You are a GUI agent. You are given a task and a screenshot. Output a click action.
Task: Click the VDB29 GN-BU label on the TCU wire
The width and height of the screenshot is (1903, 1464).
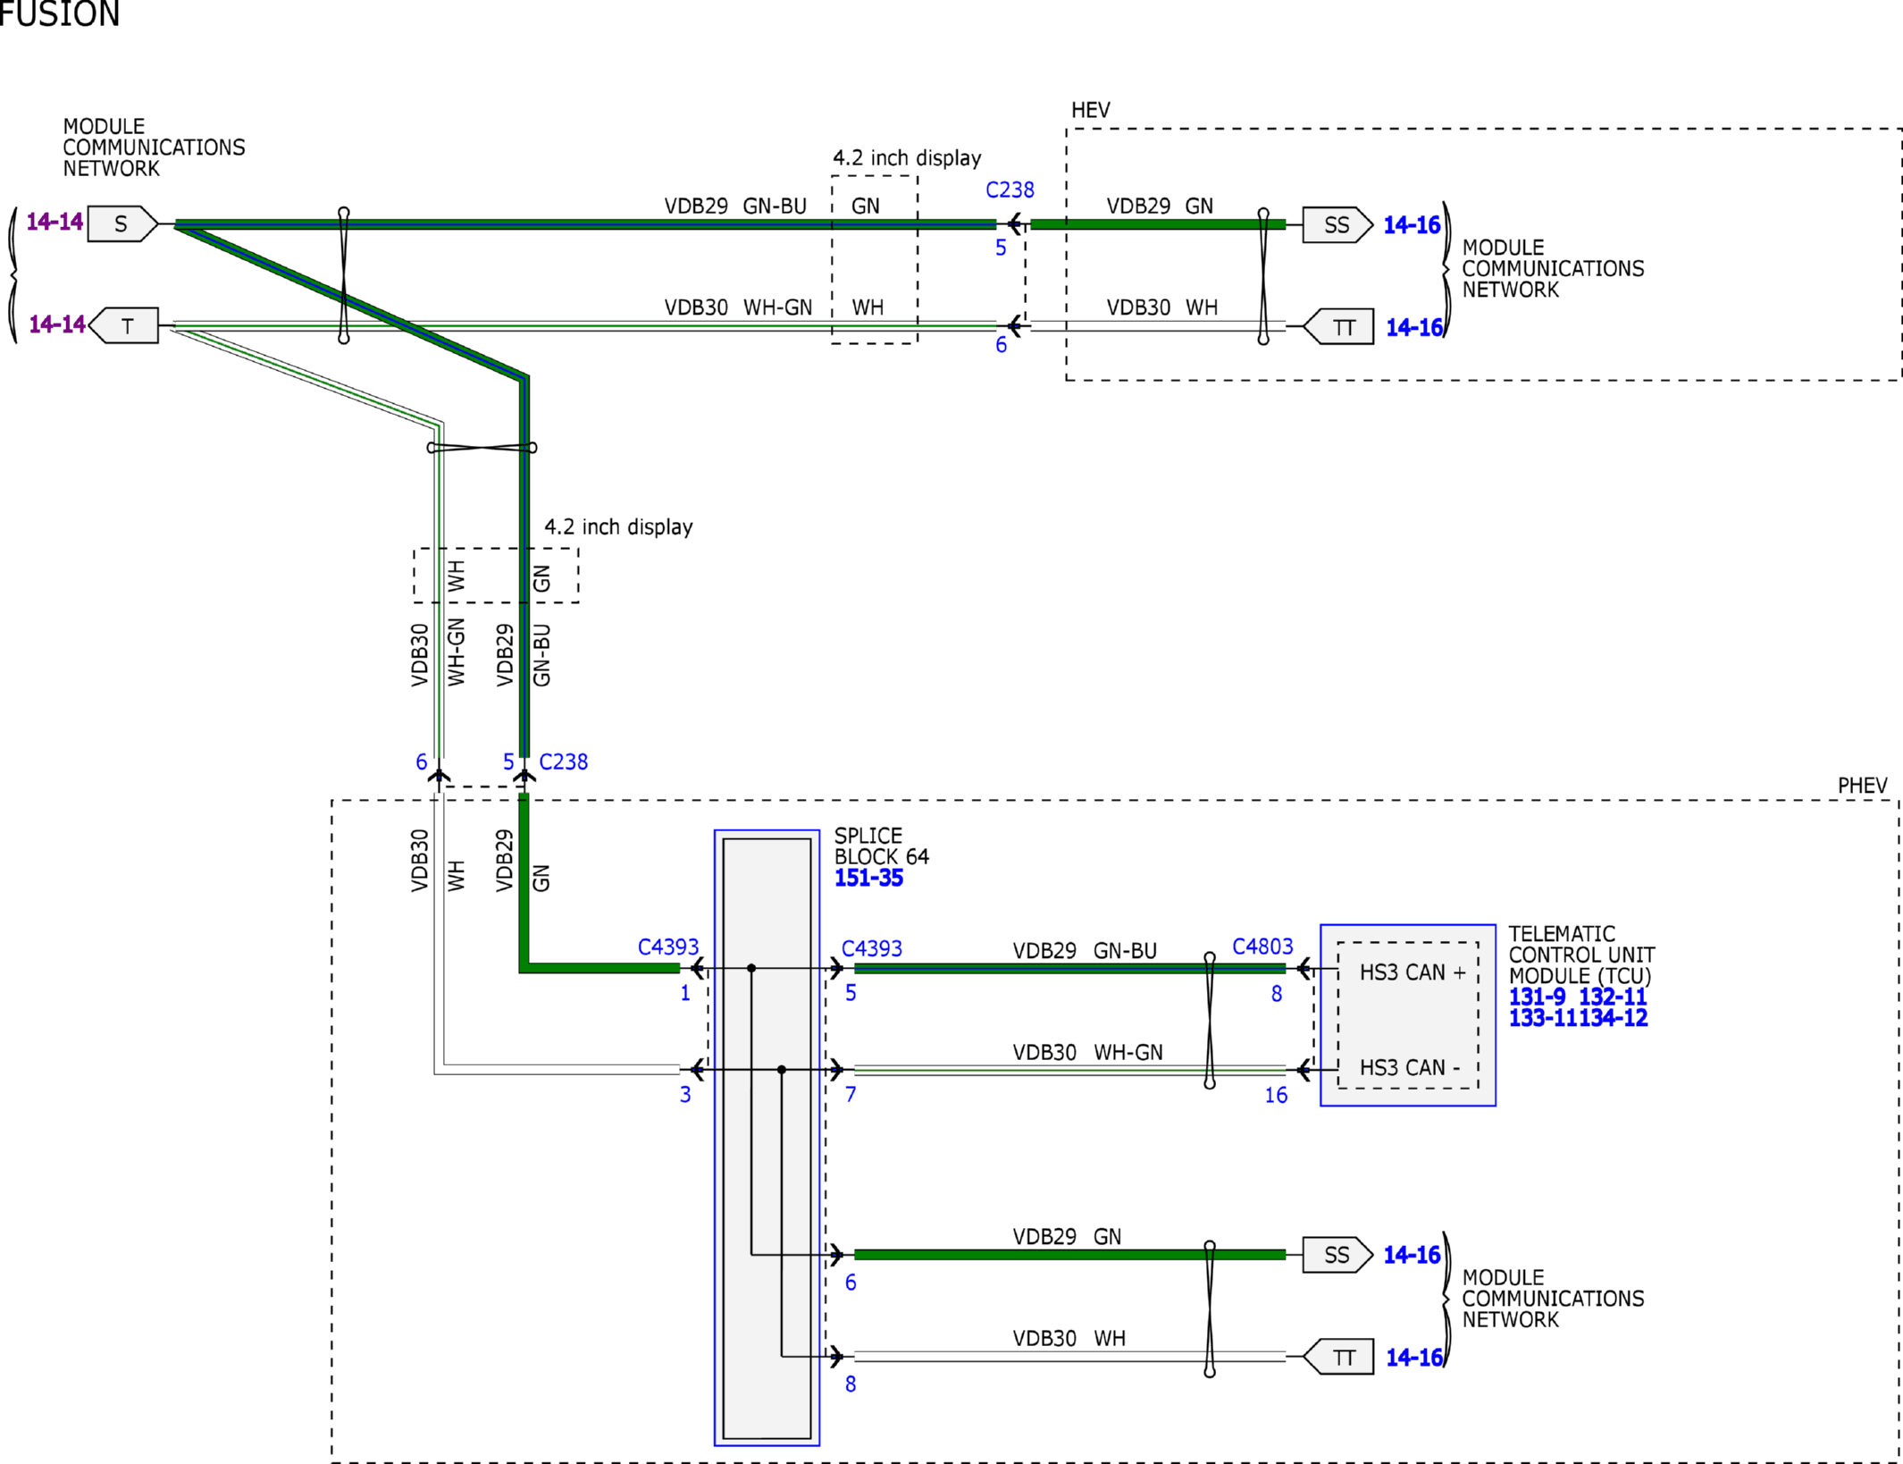point(1085,951)
